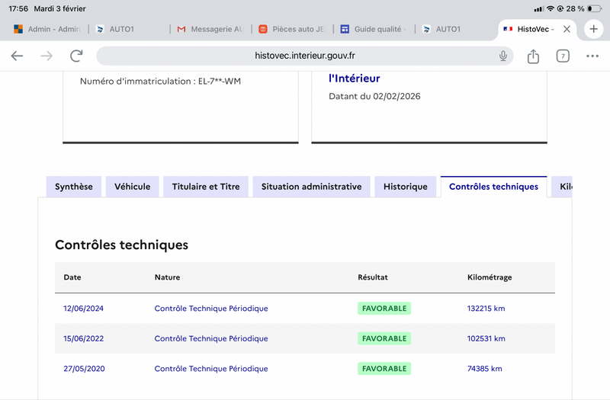Image resolution: width=610 pixels, height=400 pixels.
Task: Open the Synthèse tab
Action: point(74,187)
